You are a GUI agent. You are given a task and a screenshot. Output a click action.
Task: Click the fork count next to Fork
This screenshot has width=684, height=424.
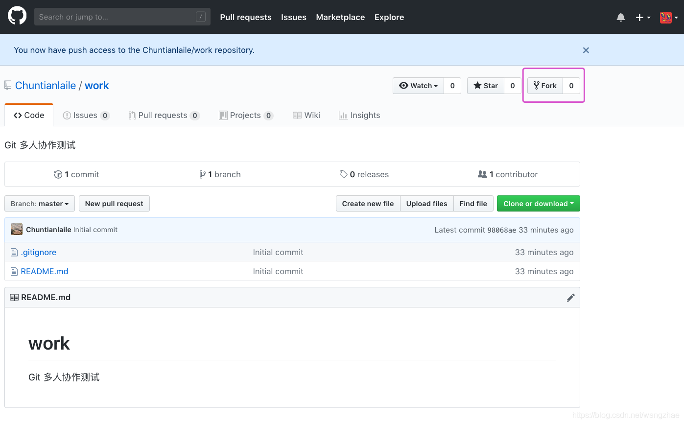pos(571,86)
